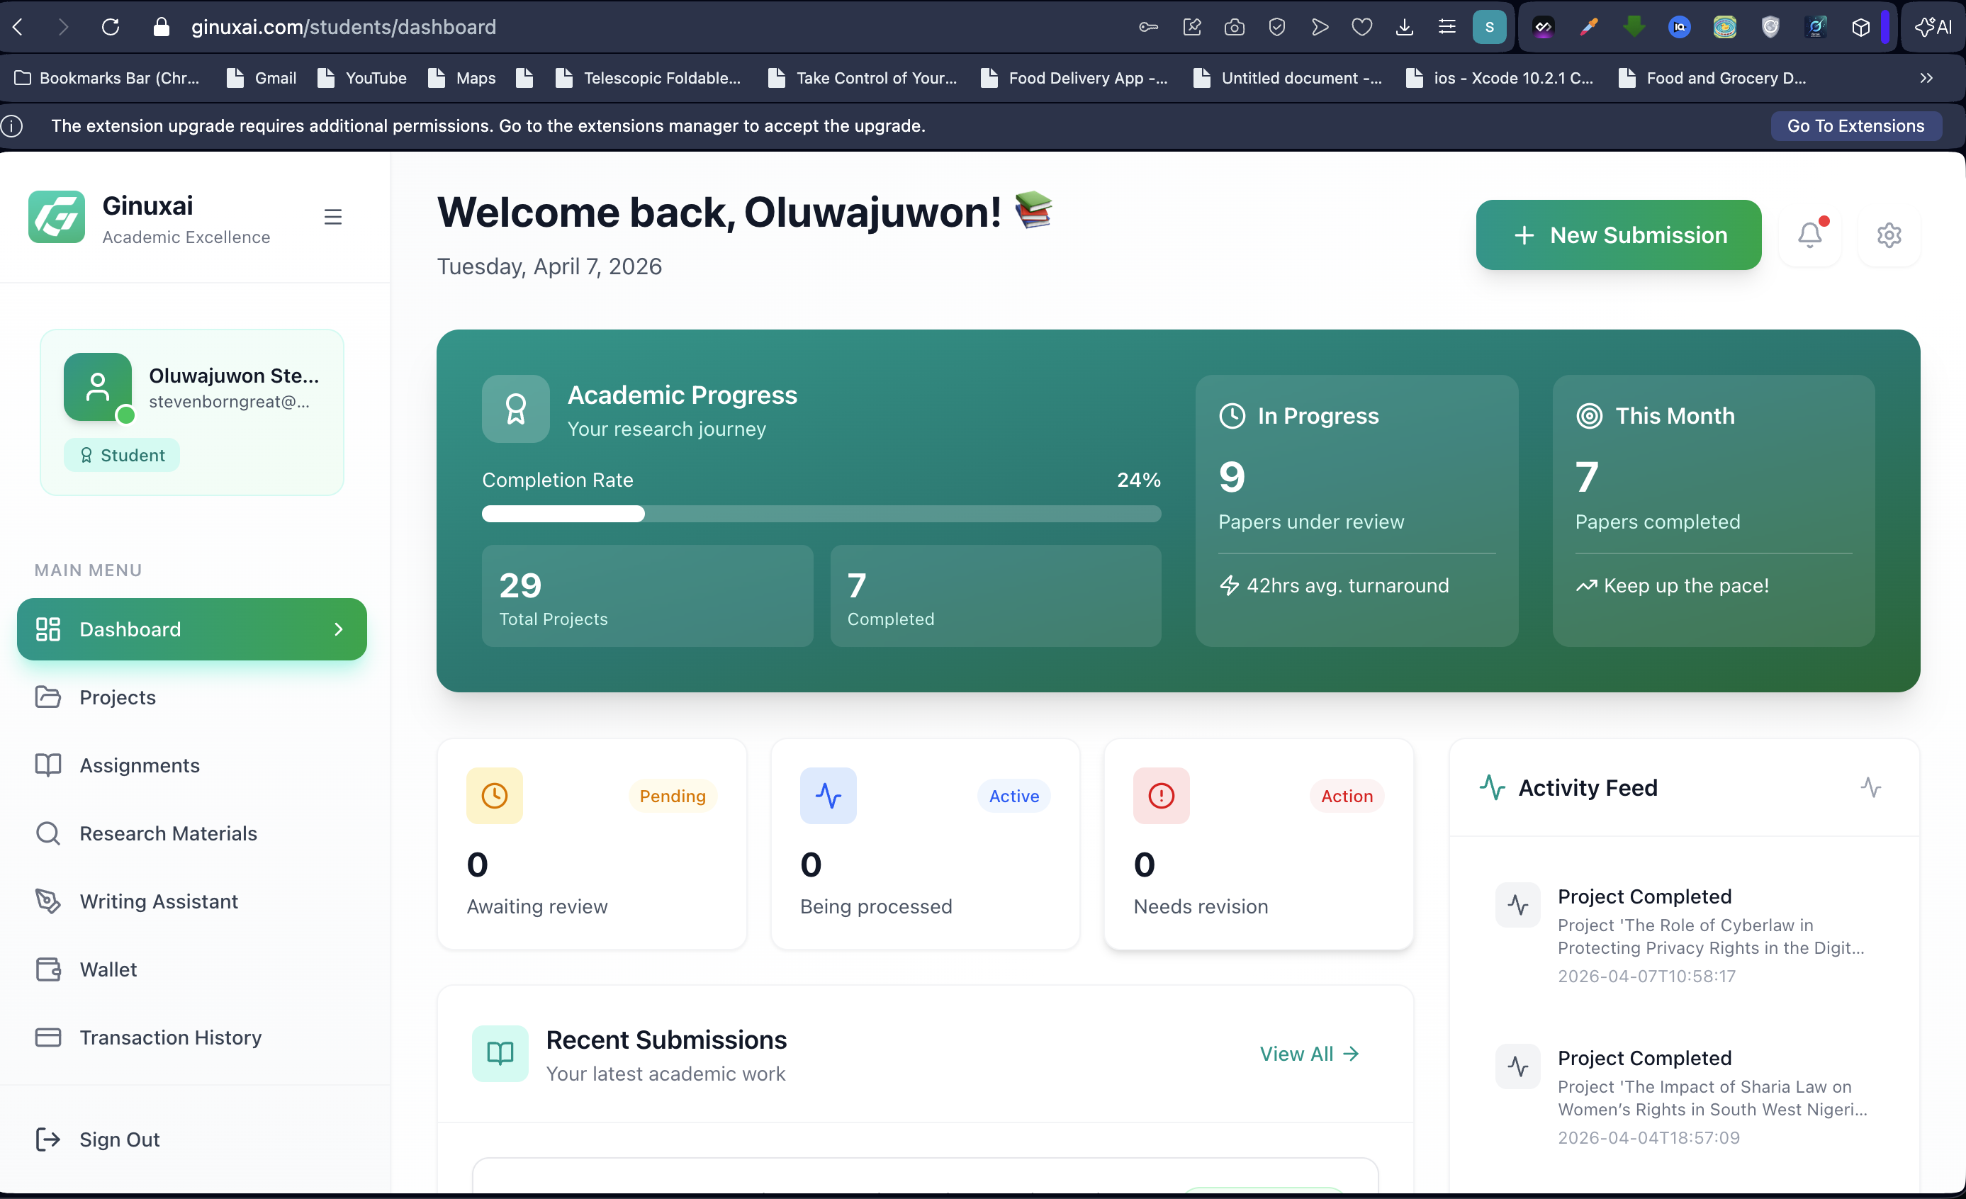Expand the Dashboard menu chevron
Screen dimensions: 1966x1199
tap(339, 629)
